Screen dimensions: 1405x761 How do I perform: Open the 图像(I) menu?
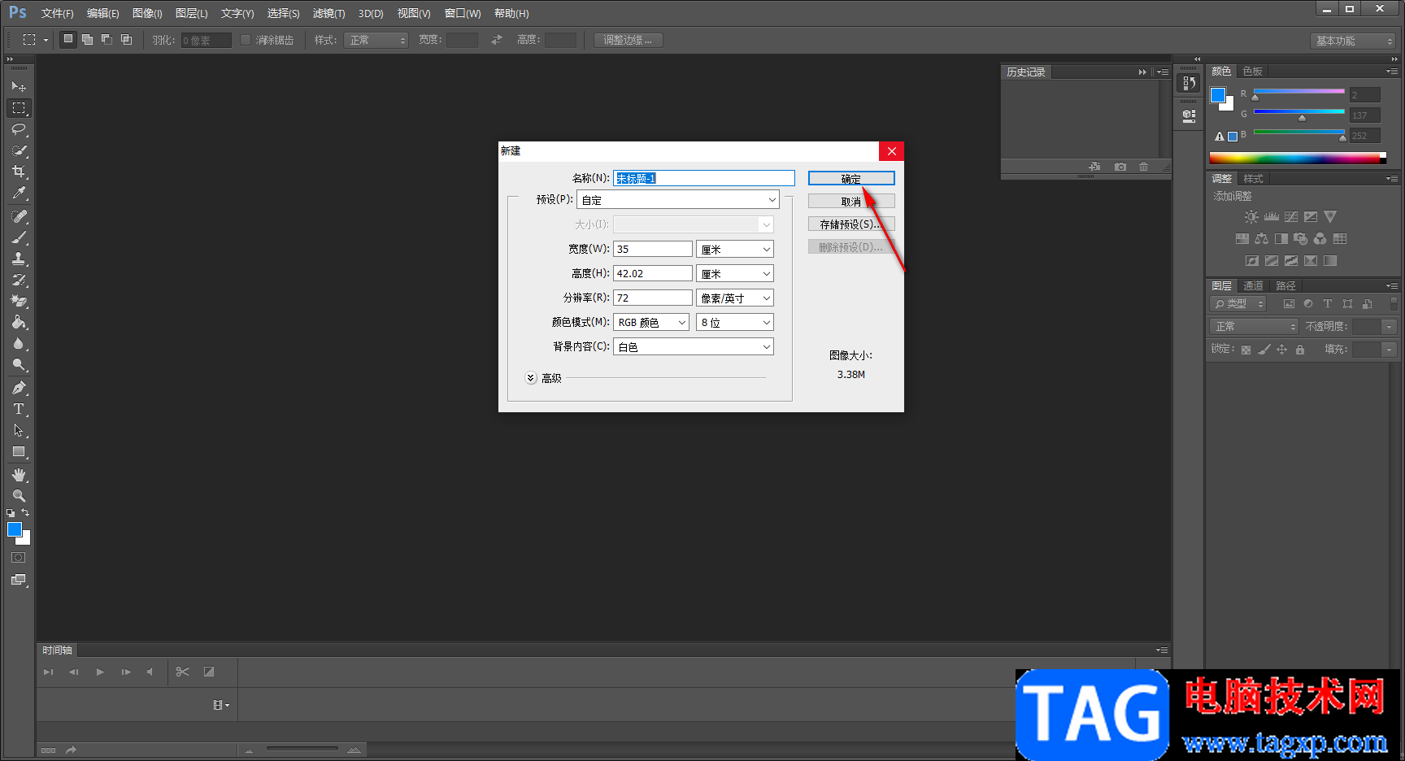coord(147,13)
